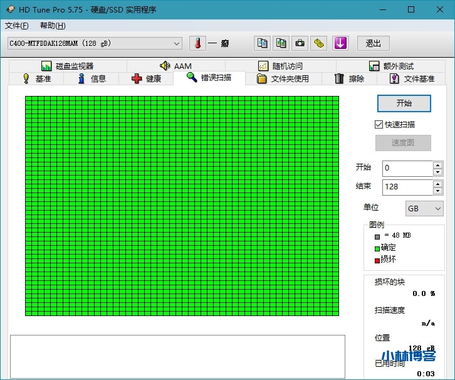Open the 文件(F) menu
The image size is (455, 380).
(17, 26)
